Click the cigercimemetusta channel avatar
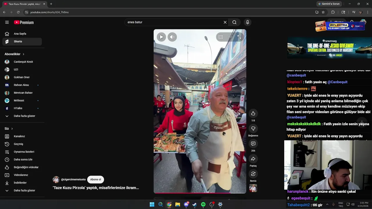The height and width of the screenshot is (209, 372). [x=56, y=179]
